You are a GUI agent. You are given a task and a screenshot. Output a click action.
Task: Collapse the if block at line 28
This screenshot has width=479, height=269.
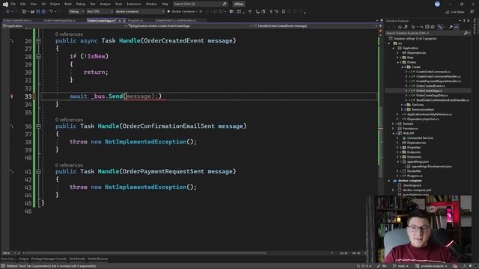38,57
